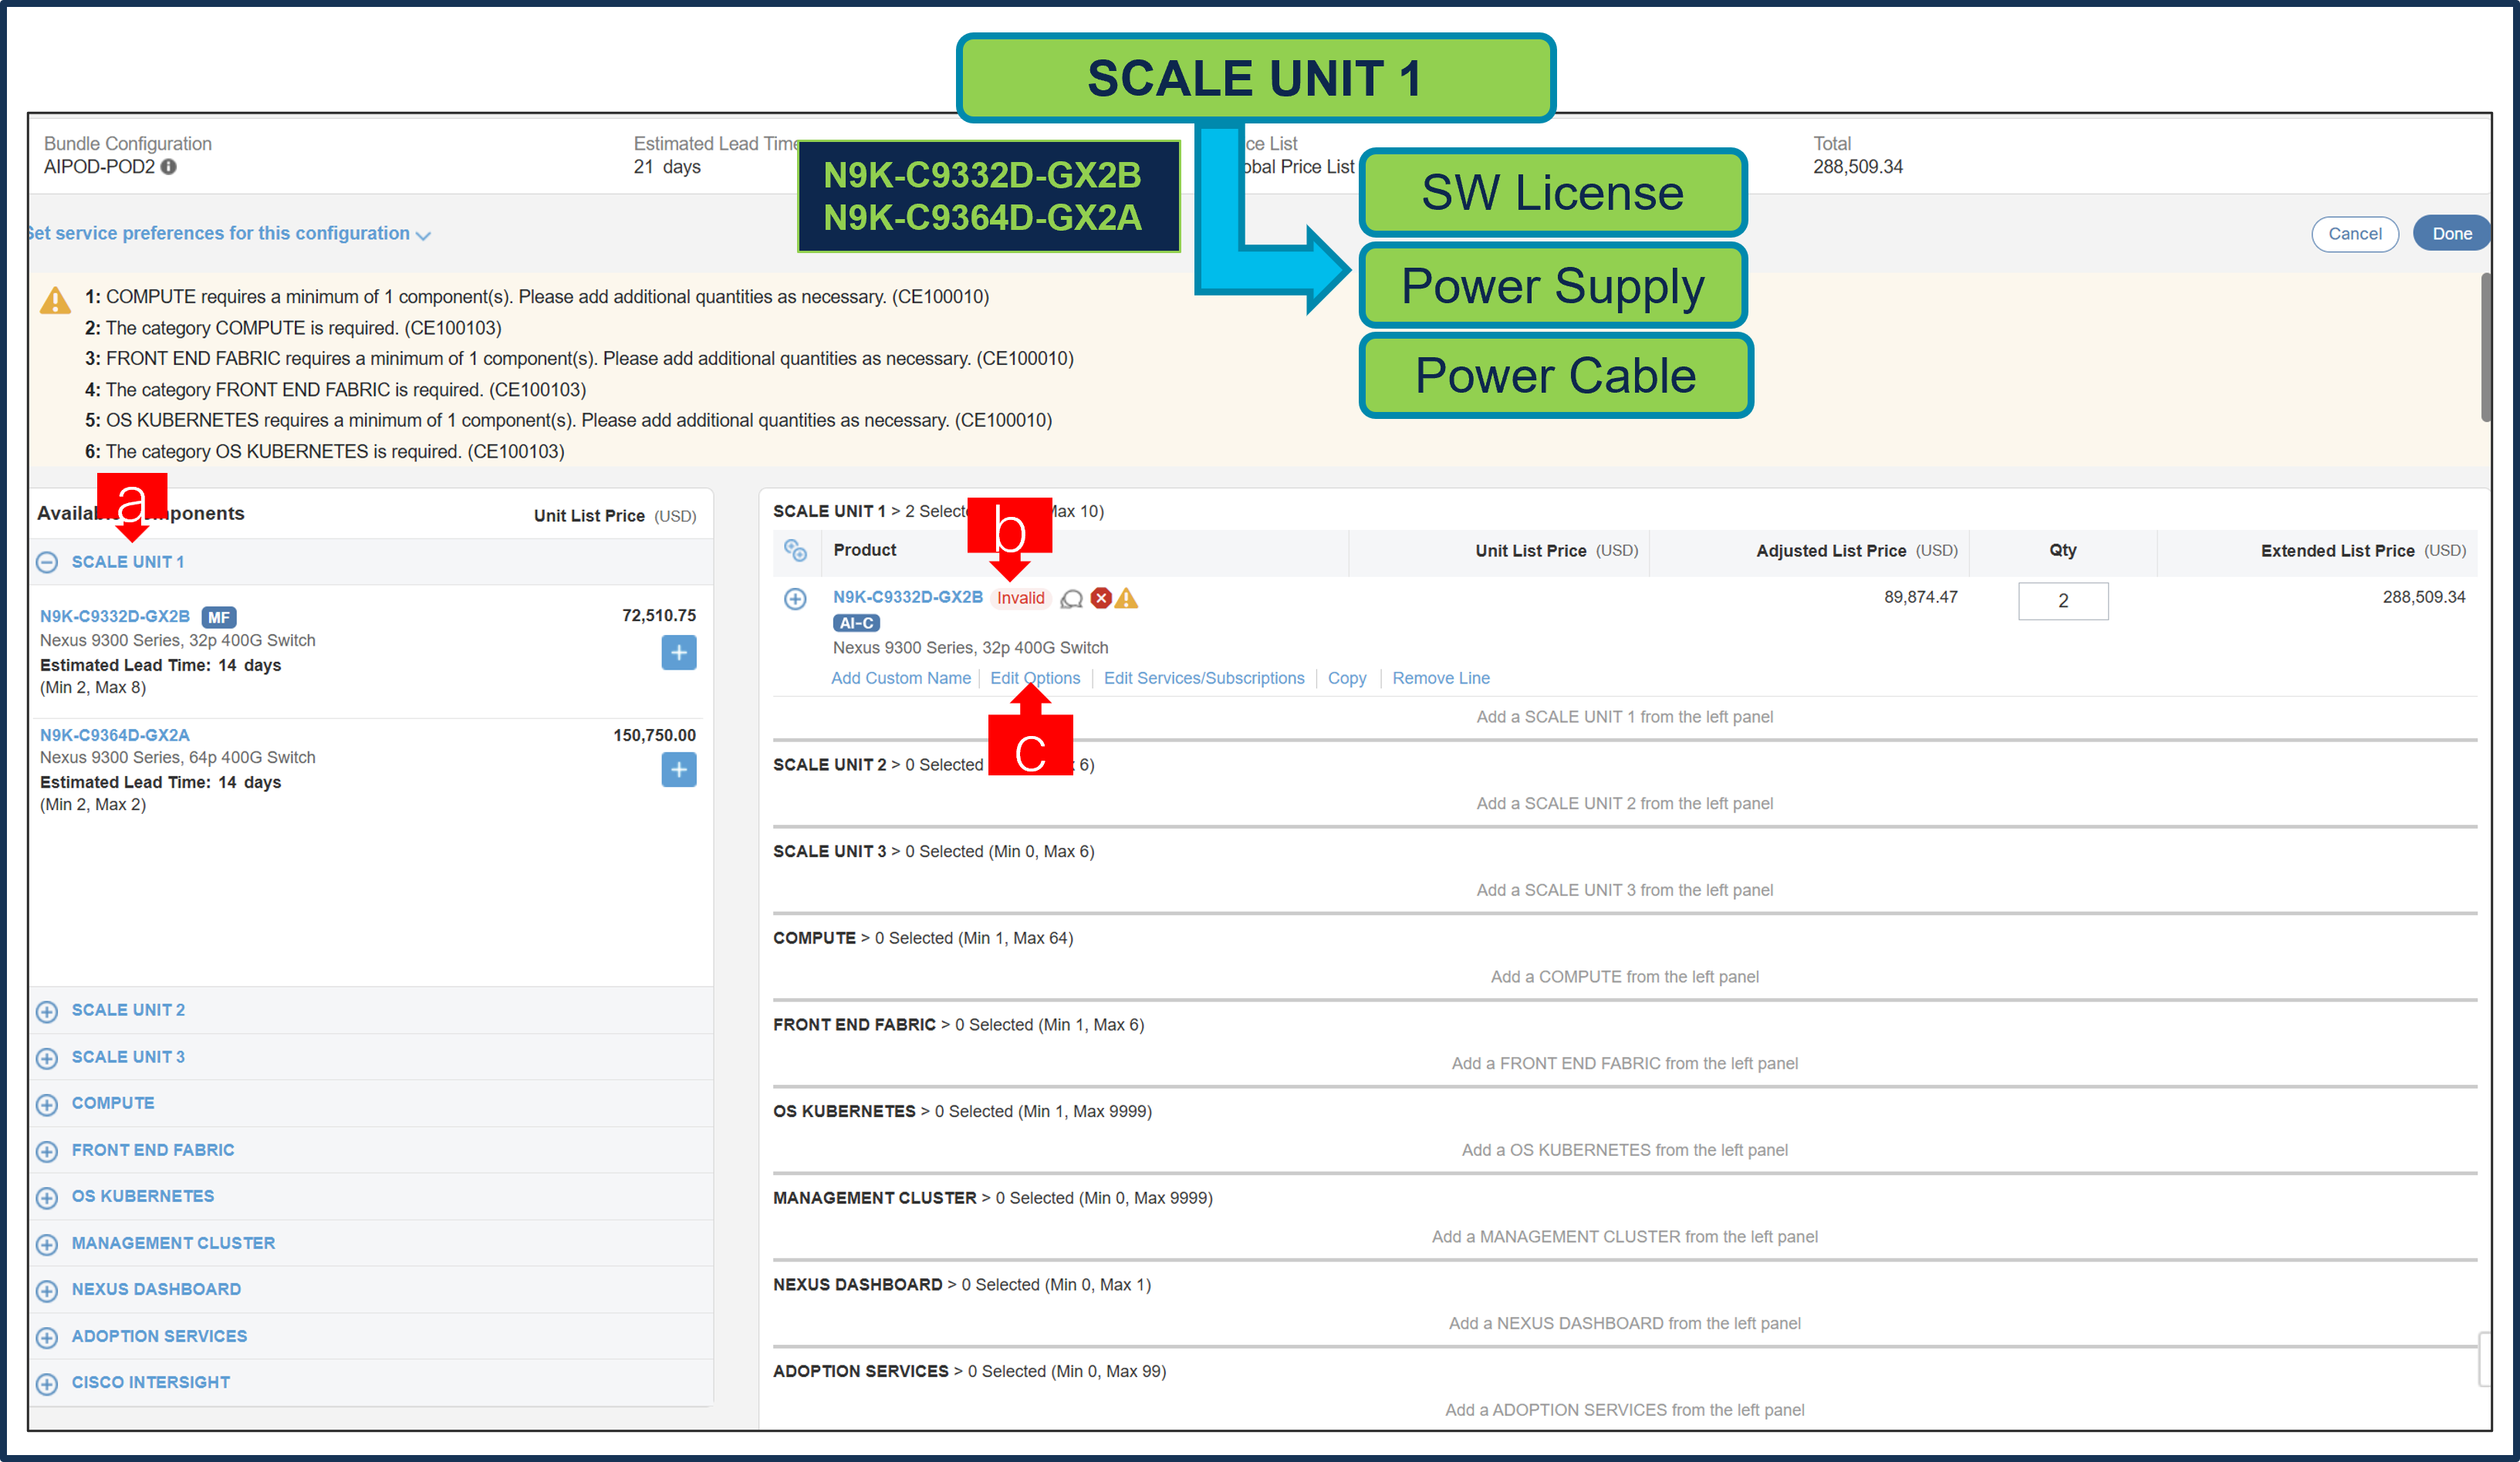Click the red error stop icon on the product row

(1100, 598)
